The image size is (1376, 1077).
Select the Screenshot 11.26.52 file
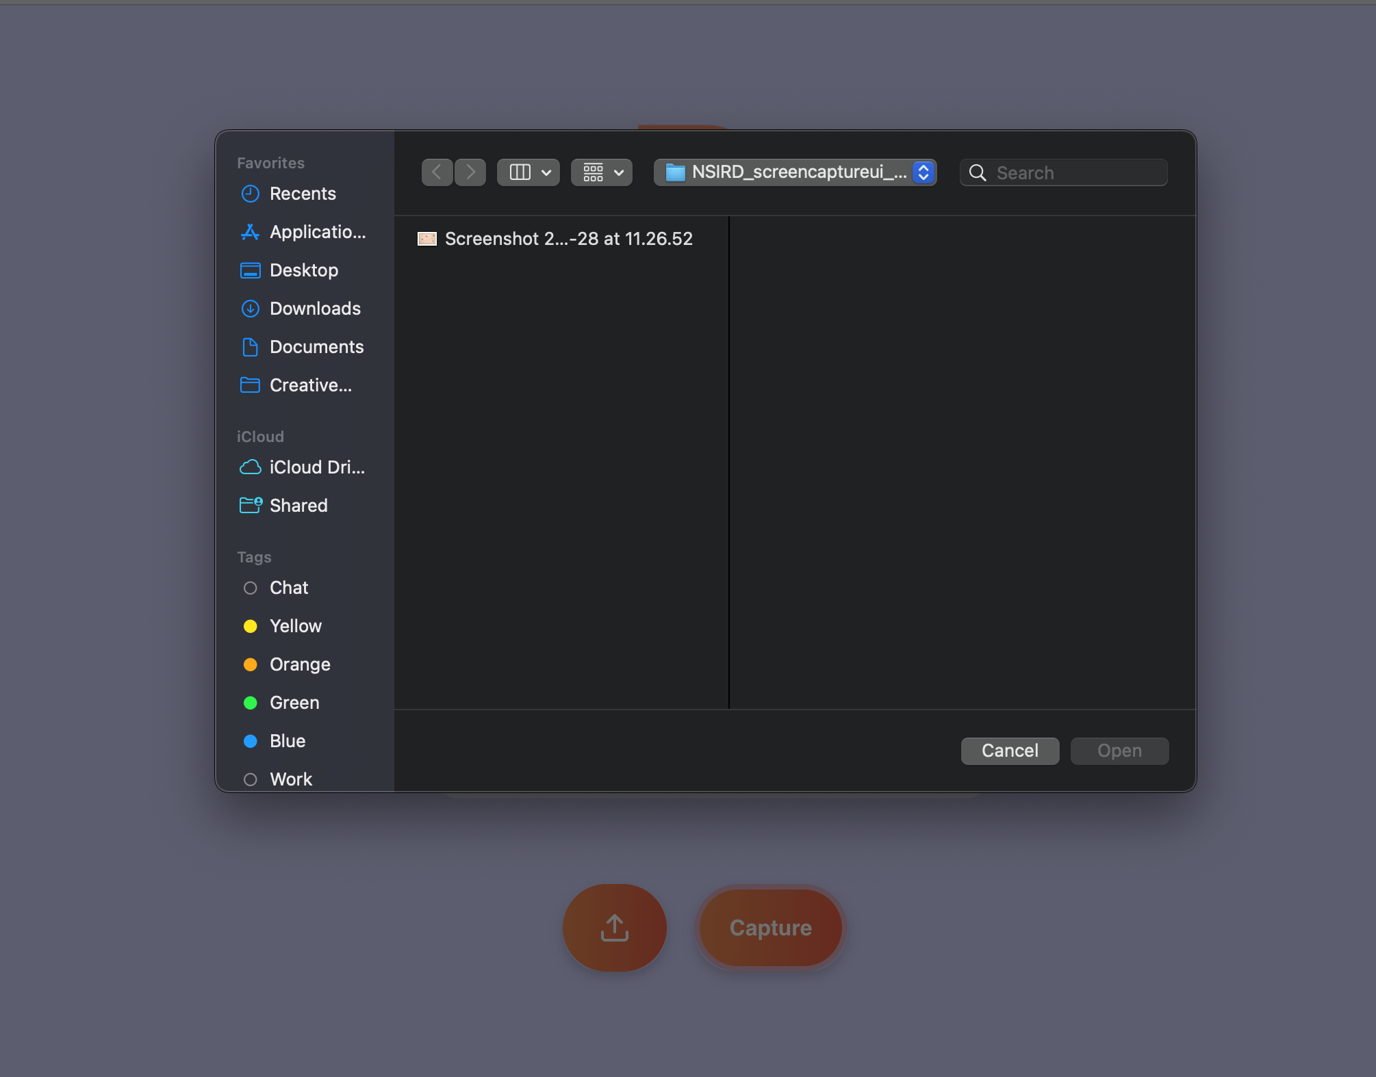pyautogui.click(x=568, y=239)
